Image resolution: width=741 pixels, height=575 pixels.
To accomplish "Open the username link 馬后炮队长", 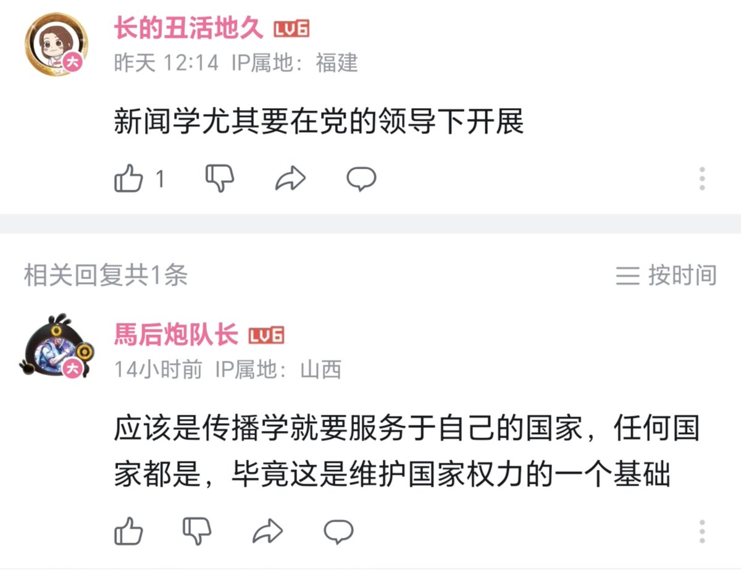I will pos(176,335).
